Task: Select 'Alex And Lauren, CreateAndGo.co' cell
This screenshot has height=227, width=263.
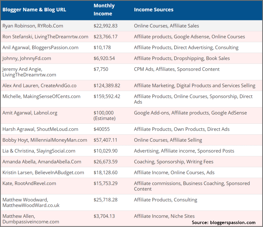Action: click(x=39, y=86)
